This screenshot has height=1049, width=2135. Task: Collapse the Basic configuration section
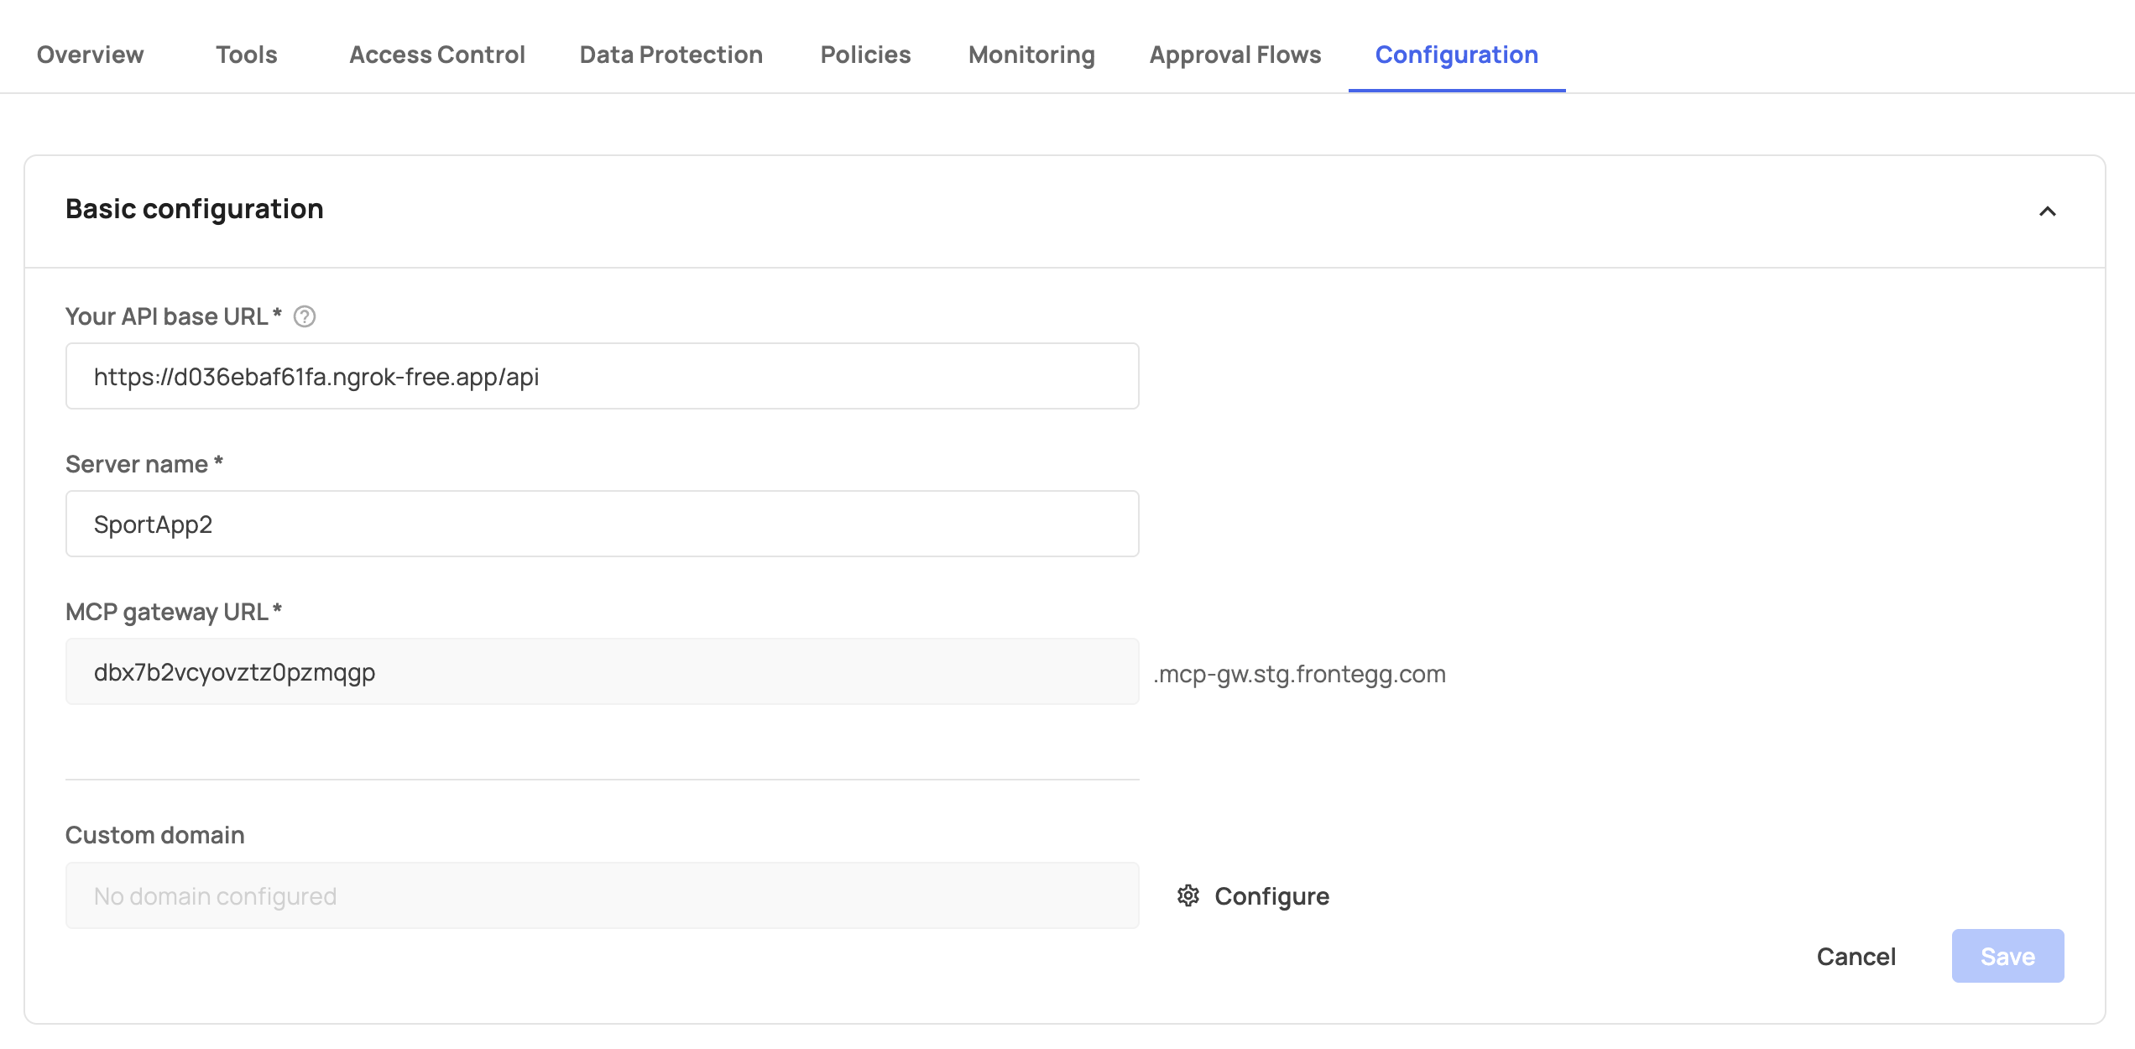(x=2047, y=211)
